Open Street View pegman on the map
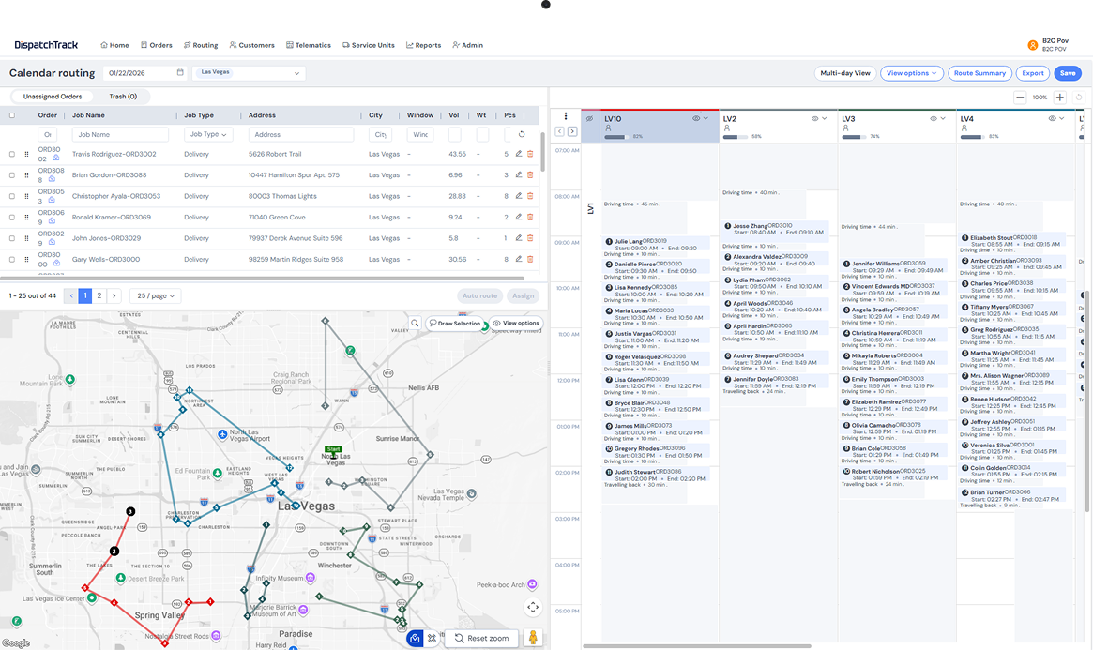The width and height of the screenshot is (1093, 650). (x=533, y=638)
